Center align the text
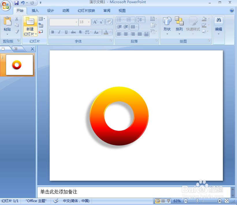 click(126, 34)
